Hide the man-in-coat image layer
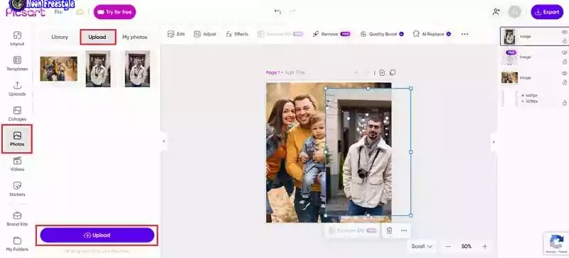Screen dimensions: 569x258 tap(564, 32)
